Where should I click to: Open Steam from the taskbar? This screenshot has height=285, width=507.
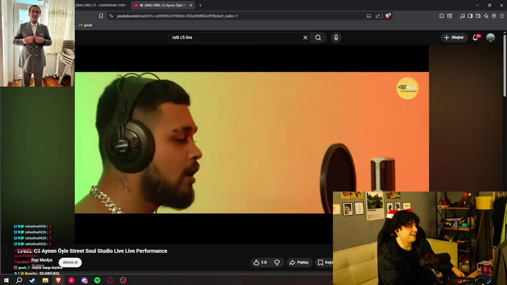(x=32, y=280)
